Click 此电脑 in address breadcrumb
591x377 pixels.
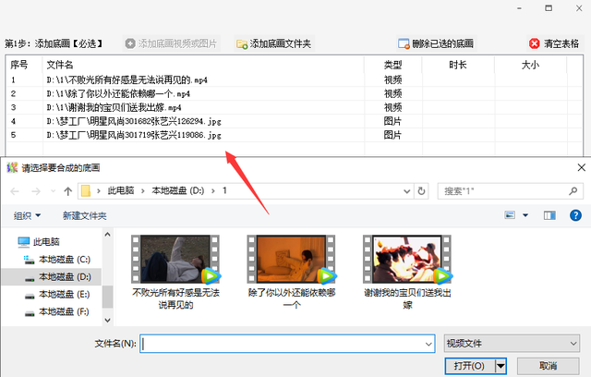coord(121,190)
